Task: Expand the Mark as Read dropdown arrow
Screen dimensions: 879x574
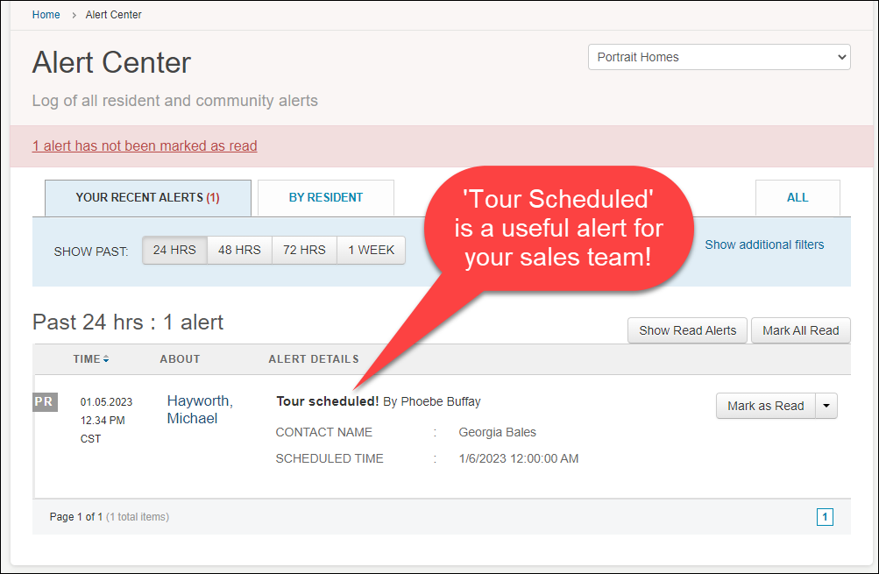Action: 826,406
